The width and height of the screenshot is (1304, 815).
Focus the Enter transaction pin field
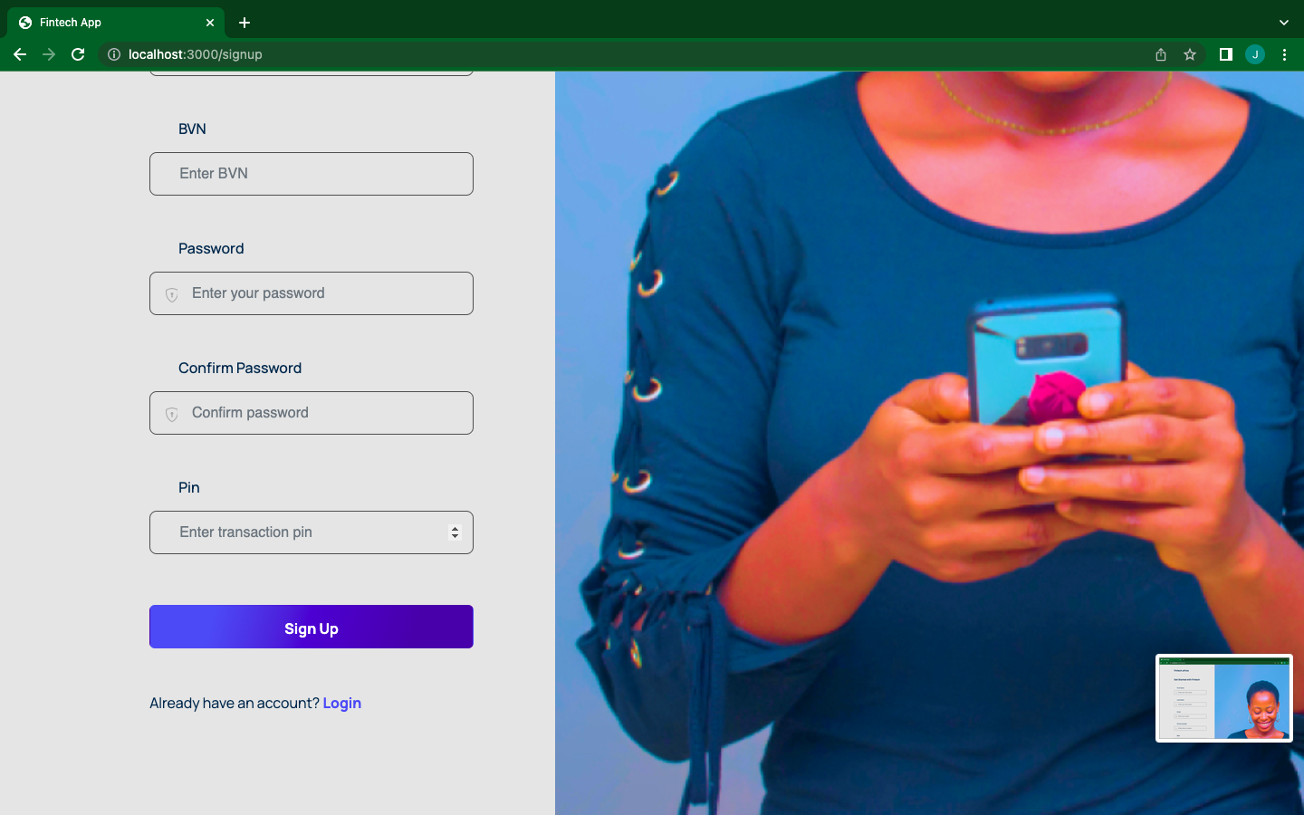[x=312, y=532]
